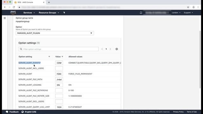203x114 pixels.
Task: Click the pin shortcut icon in AWS navbar
Action: tap(64, 13)
